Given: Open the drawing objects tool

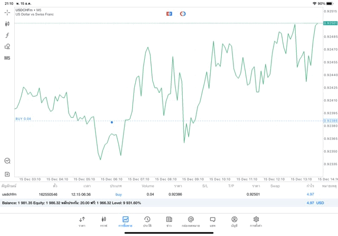Looking at the screenshot, I should 7,46.
